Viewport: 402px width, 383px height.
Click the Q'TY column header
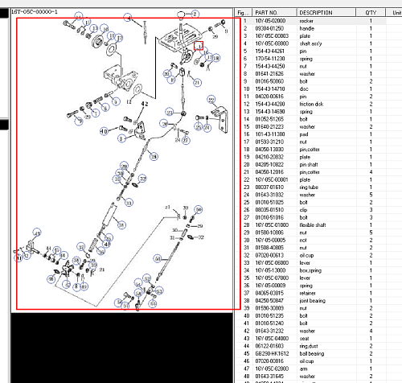(x=371, y=13)
